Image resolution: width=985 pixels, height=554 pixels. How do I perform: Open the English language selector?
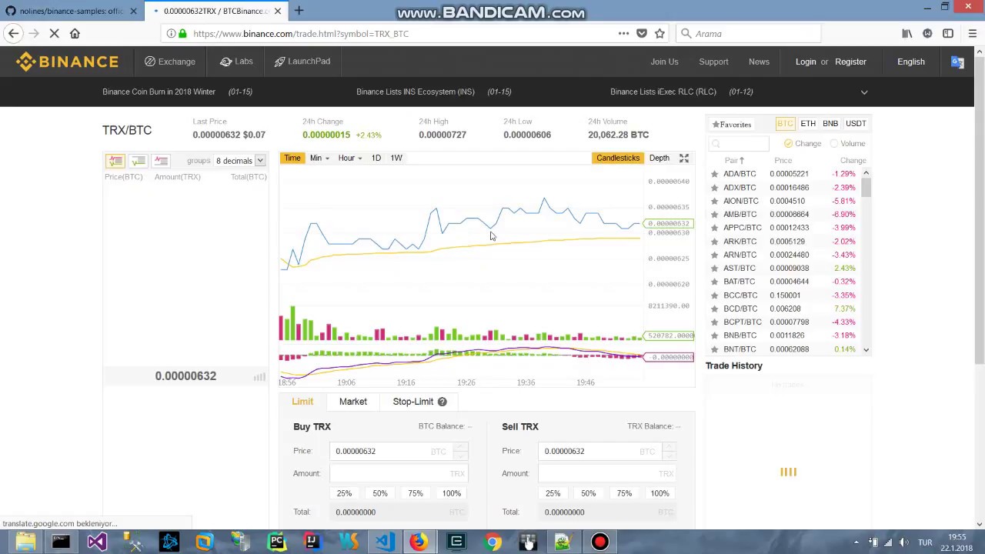910,62
